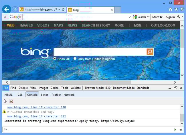View SEARCH HISTORY on Bing
186x135 pixels.
coord(96,25)
